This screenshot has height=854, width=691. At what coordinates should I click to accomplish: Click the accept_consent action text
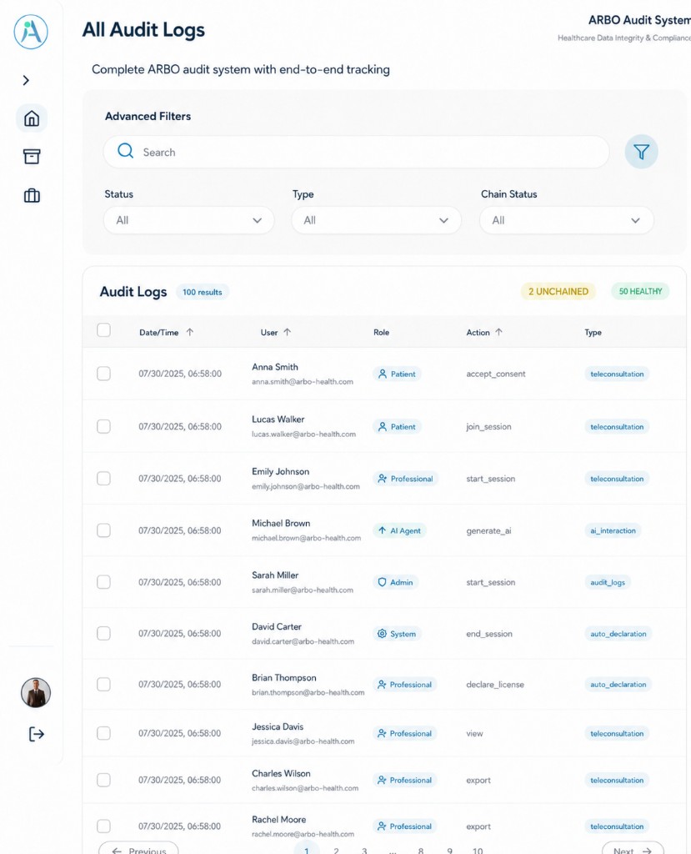click(x=495, y=374)
